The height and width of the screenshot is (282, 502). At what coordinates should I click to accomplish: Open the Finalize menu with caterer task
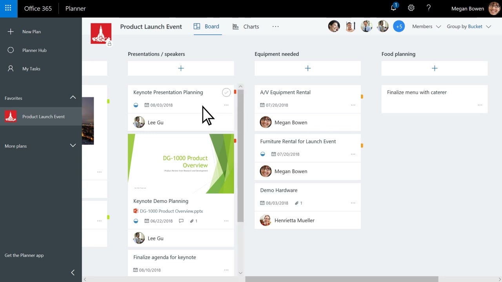[417, 92]
